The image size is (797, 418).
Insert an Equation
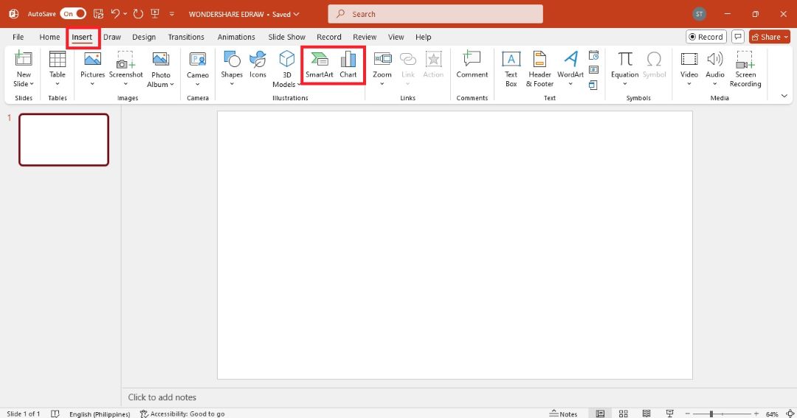625,69
